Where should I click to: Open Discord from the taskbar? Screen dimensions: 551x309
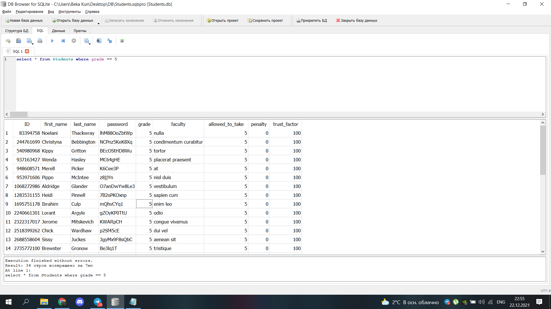80,302
